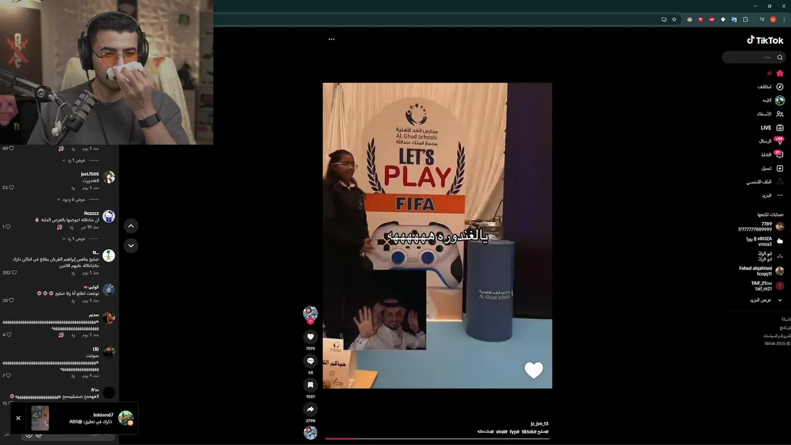Screen dimensions: 791x445
Task: Click the TikTok logo
Action: [x=765, y=40]
